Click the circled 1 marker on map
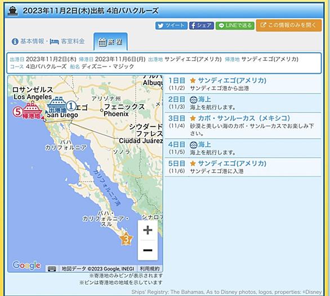This screenshot has height=296, width=330. (72, 106)
